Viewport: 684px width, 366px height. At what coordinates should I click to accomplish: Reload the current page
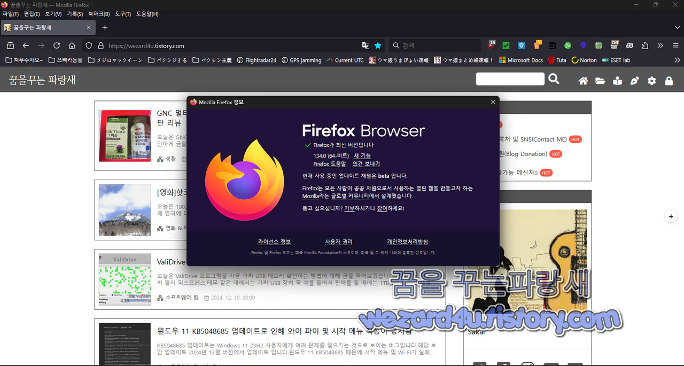tap(57, 46)
